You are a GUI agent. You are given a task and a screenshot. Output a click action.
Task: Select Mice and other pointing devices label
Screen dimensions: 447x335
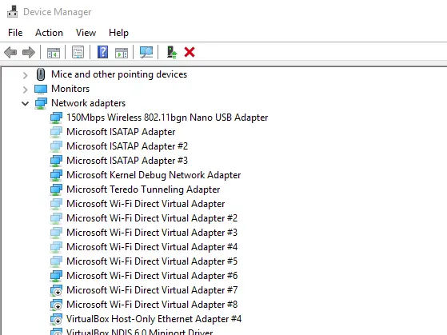pos(119,74)
